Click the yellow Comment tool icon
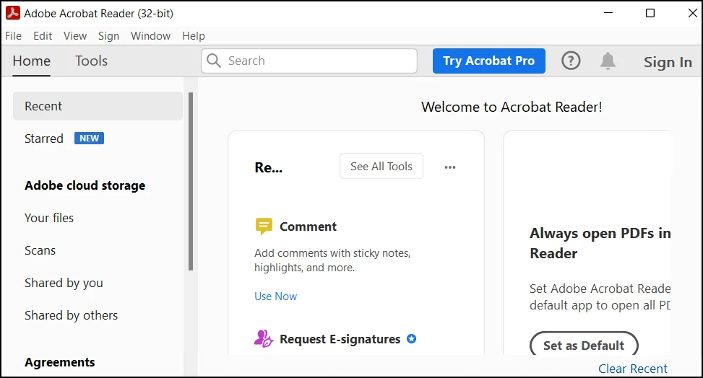 coord(264,227)
